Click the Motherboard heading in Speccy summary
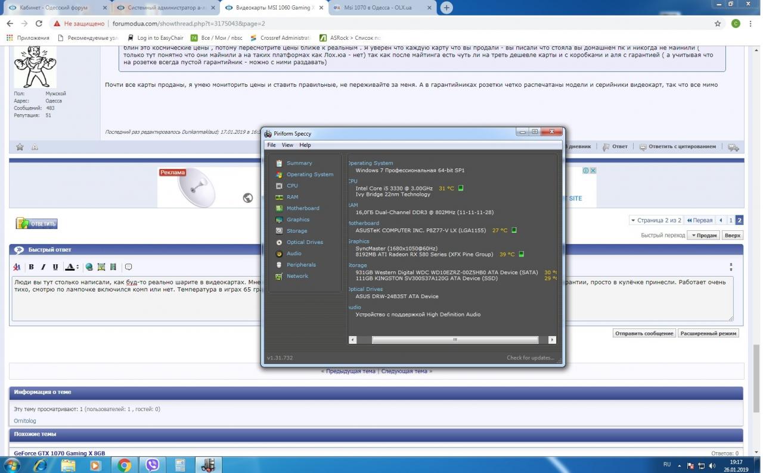The width and height of the screenshot is (763, 473). (x=364, y=223)
